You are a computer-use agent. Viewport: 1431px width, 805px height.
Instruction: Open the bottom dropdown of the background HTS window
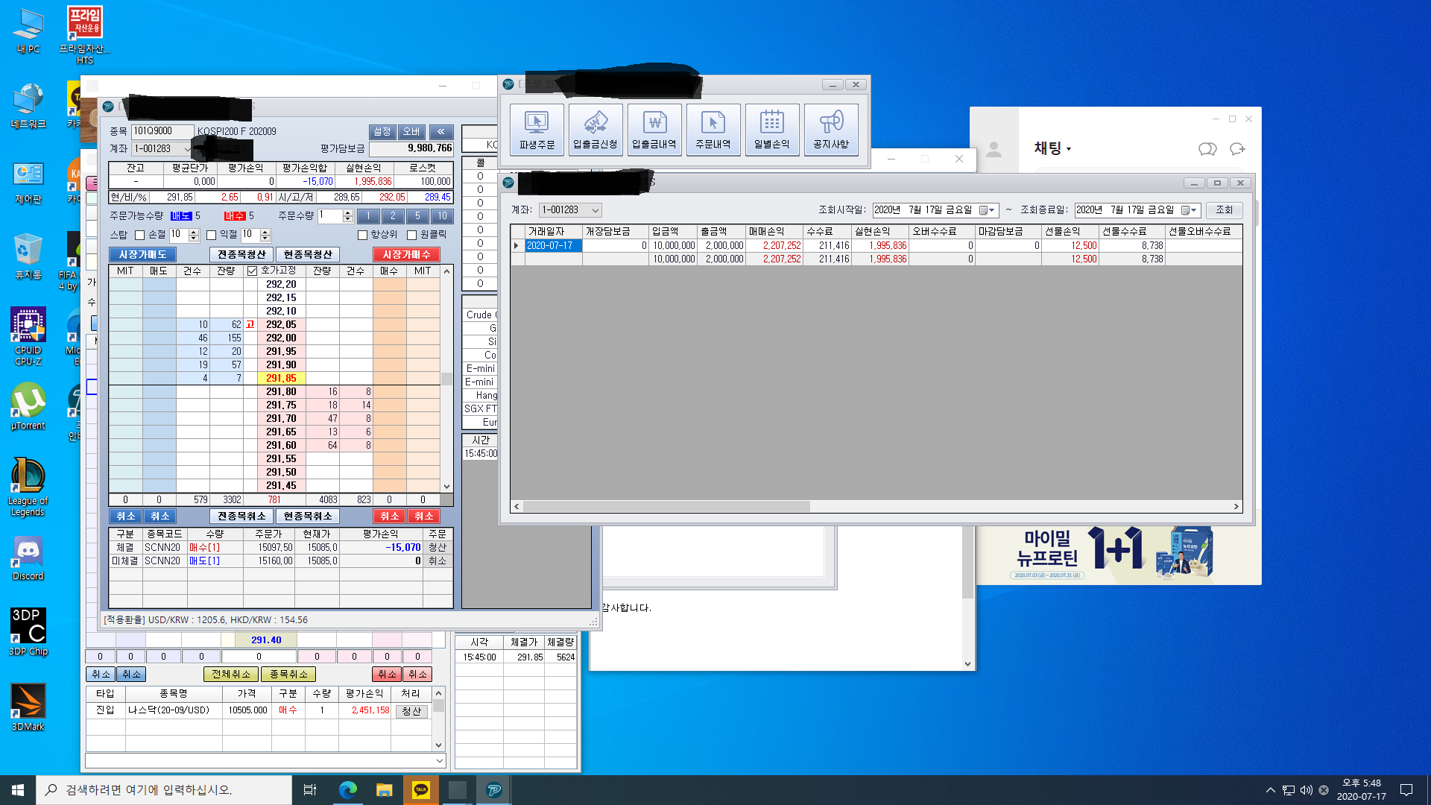point(439,760)
